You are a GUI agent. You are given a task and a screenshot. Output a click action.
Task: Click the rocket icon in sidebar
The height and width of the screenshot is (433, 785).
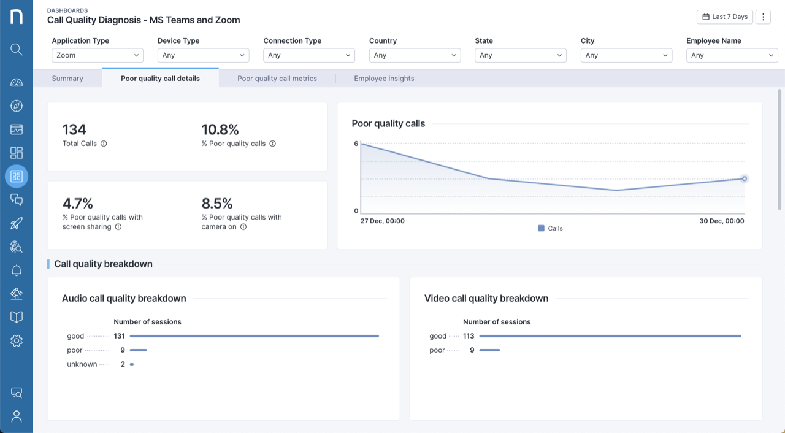pos(17,223)
